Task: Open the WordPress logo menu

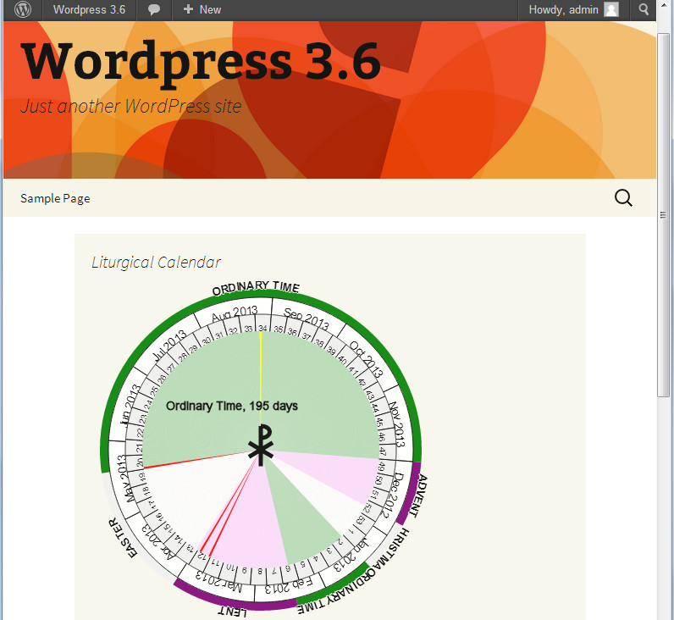Action: [x=22, y=9]
